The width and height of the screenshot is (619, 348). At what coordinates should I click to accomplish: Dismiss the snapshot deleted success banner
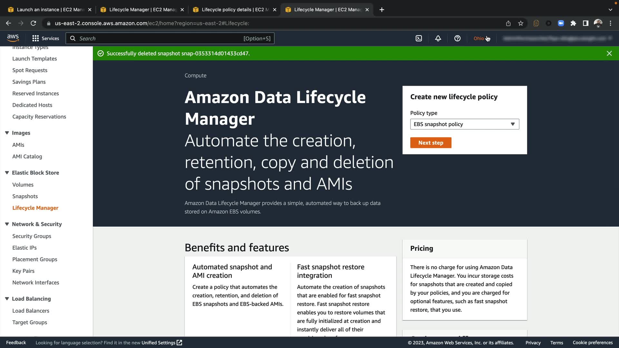[x=609, y=53]
